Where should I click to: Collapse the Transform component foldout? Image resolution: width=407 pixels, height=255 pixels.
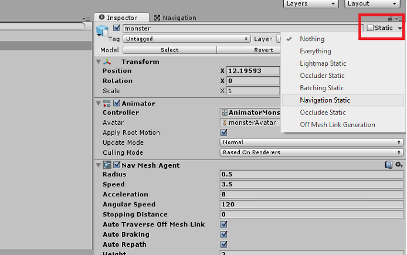(99, 62)
